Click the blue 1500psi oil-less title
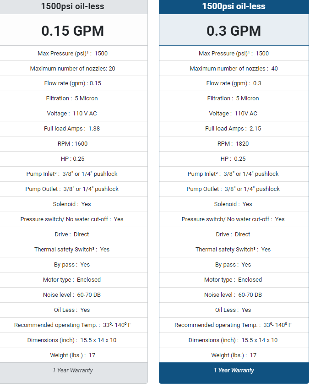 coord(234,6)
